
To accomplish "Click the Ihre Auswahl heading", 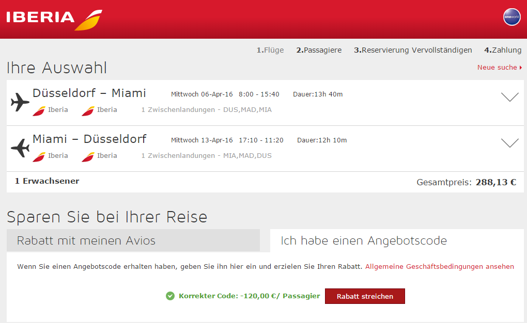I will click(x=57, y=68).
